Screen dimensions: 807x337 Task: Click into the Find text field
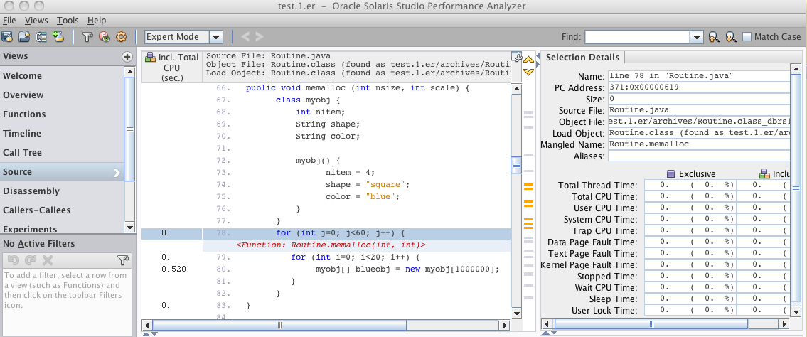[x=637, y=37]
